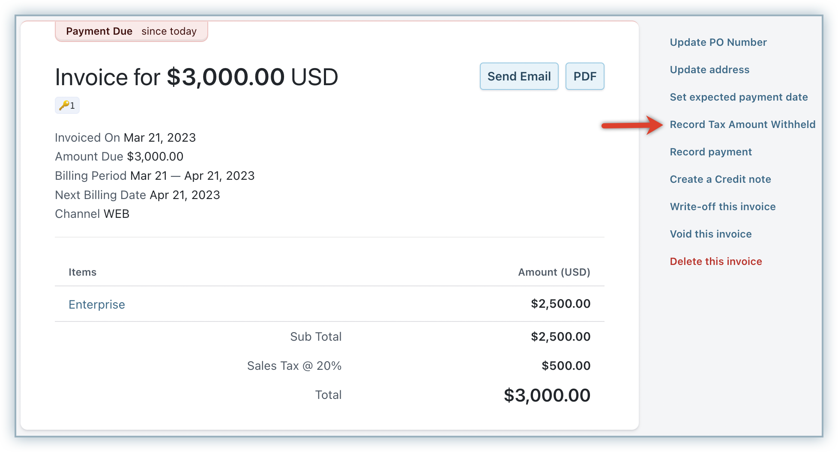Click the Update address link
This screenshot has width=838, height=452.
click(x=709, y=70)
